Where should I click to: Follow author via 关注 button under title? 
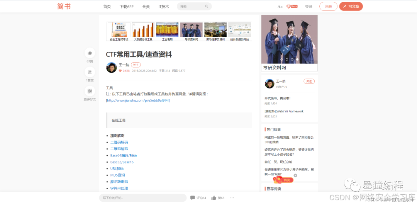(x=136, y=65)
